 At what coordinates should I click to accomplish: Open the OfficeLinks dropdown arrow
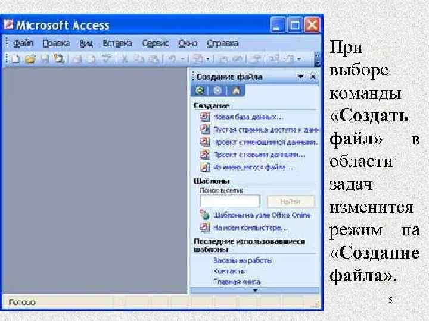tap(208, 59)
